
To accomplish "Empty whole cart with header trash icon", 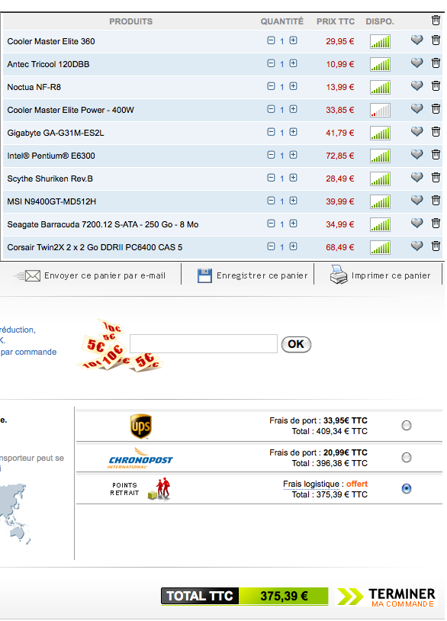I will (x=436, y=20).
